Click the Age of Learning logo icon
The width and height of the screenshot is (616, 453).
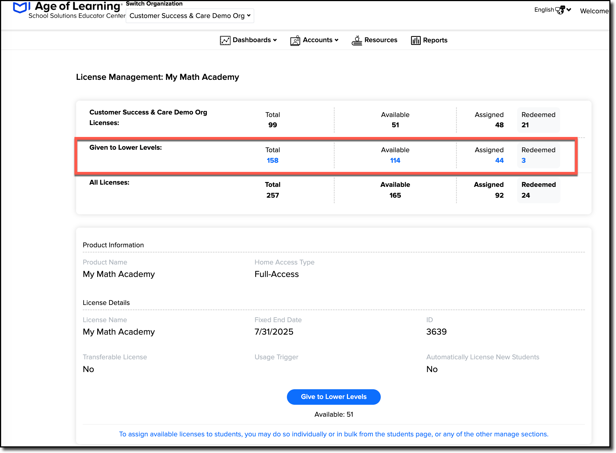[22, 7]
